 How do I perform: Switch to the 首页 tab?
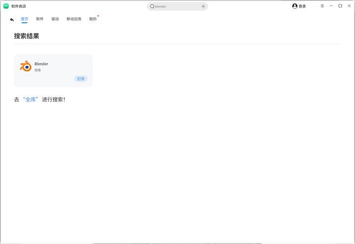point(25,19)
